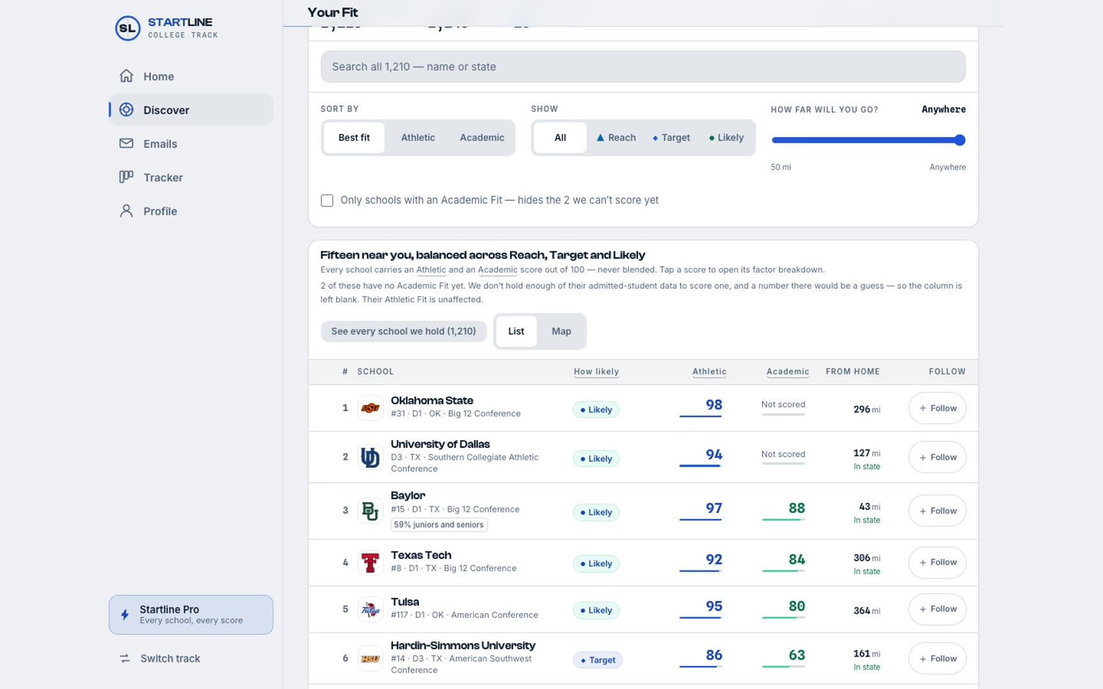Sort schools by Academic score
The width and height of the screenshot is (1103, 689).
(x=482, y=138)
